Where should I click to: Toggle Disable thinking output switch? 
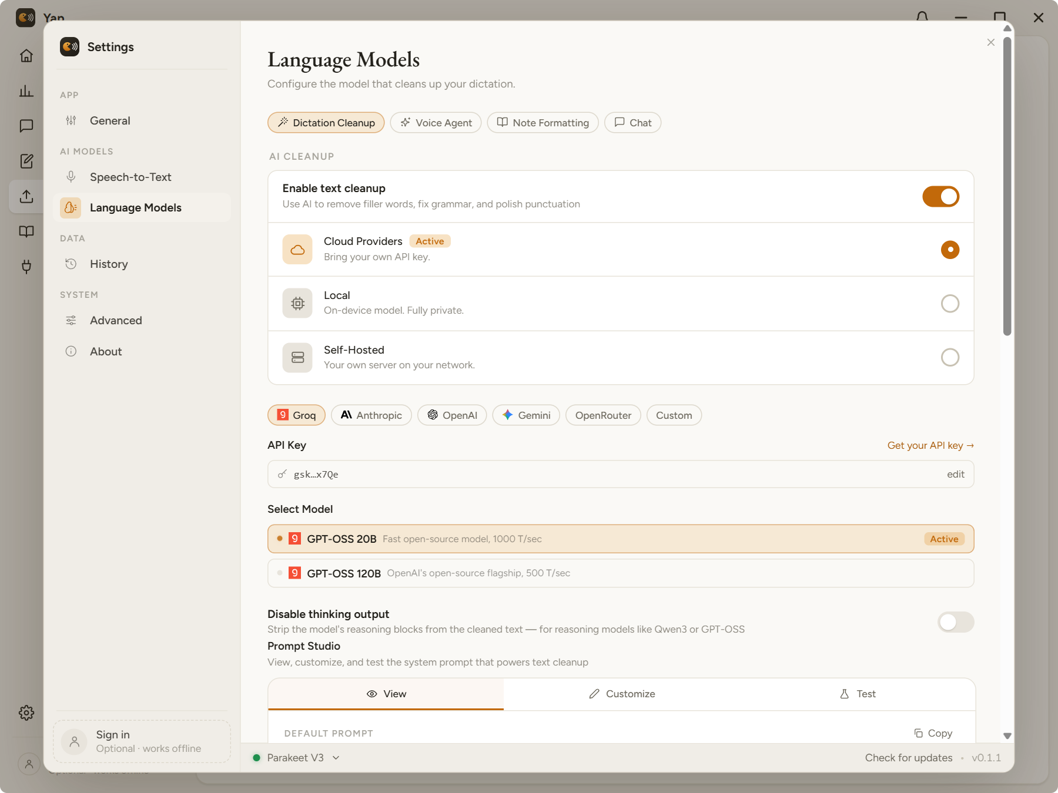(x=956, y=622)
